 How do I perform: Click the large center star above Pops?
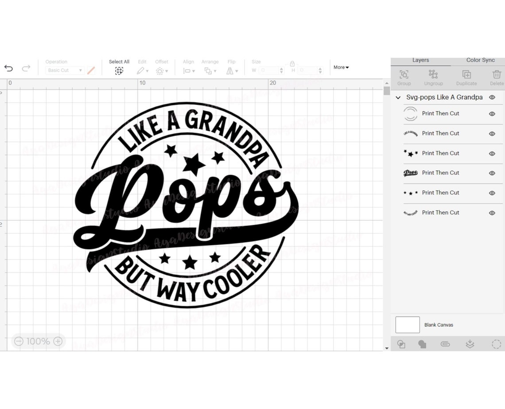click(194, 164)
